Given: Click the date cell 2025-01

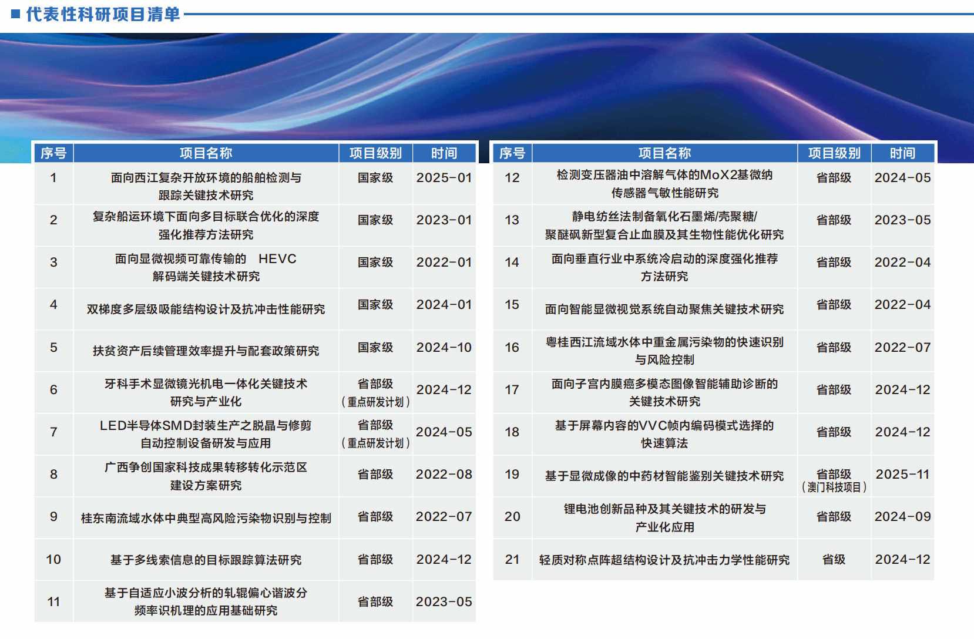Looking at the screenshot, I should (x=444, y=178).
